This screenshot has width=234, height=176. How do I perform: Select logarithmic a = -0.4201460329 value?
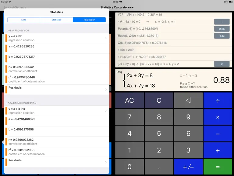57,121
